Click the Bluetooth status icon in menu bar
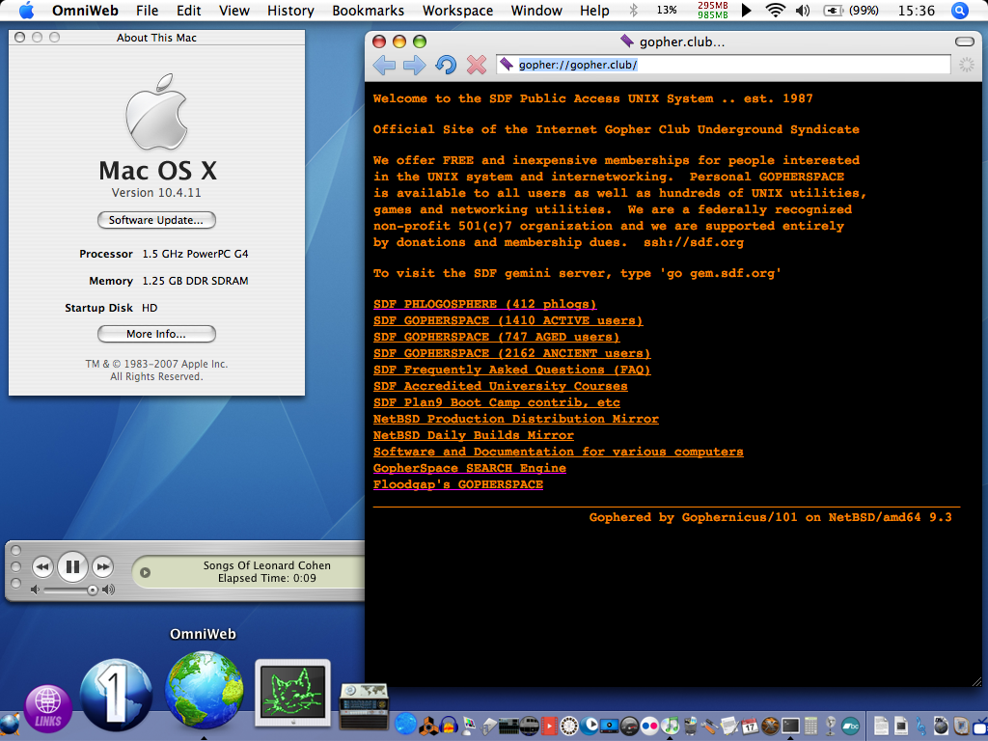This screenshot has width=988, height=741. point(634,10)
